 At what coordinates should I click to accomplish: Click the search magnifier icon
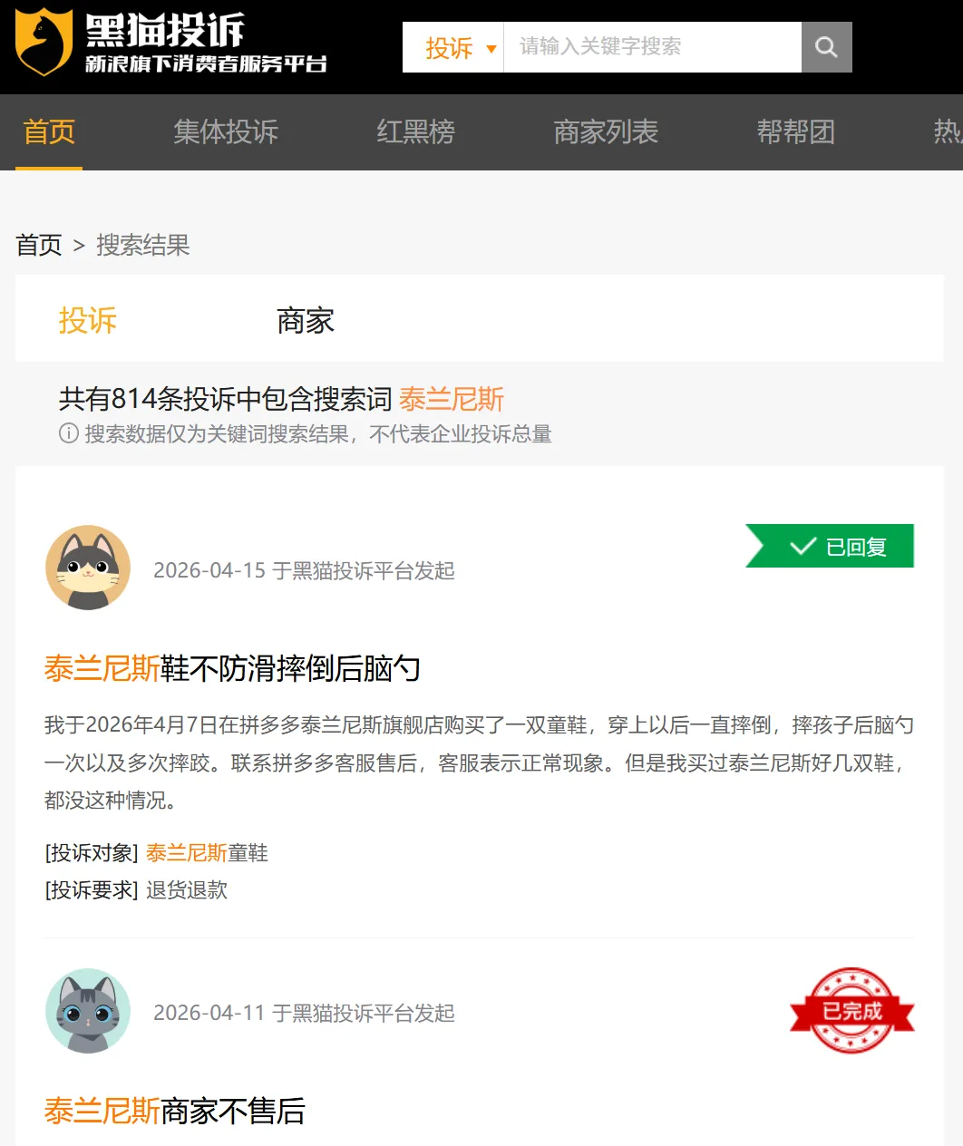point(825,46)
